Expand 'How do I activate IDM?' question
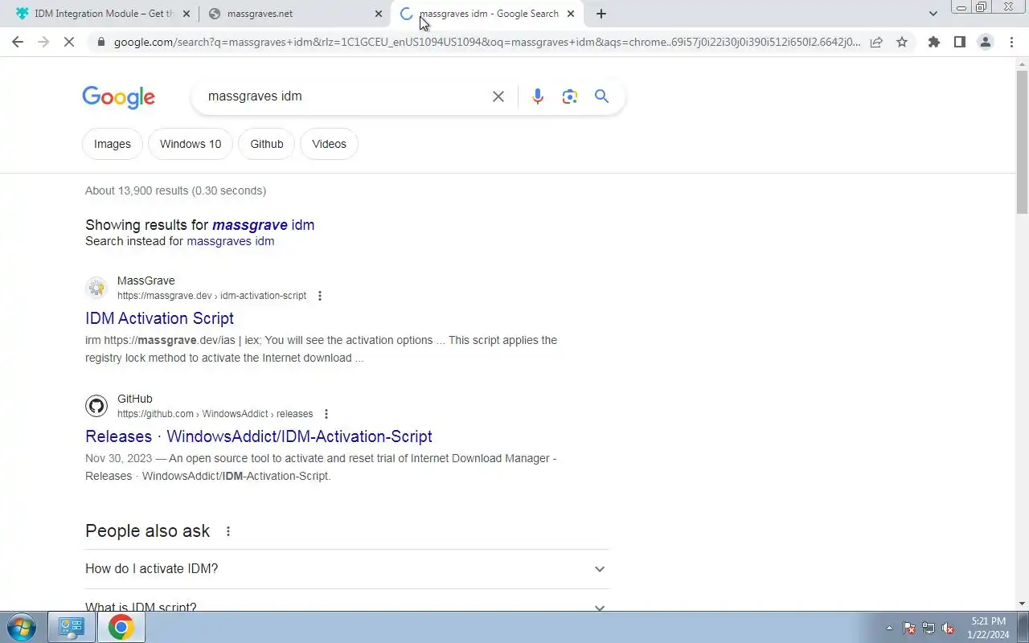 347,569
